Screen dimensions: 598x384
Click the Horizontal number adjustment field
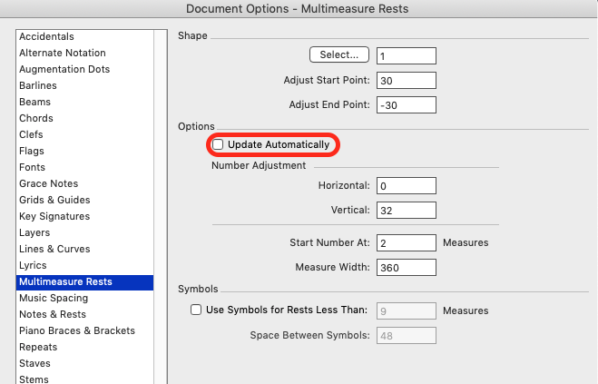tap(407, 186)
